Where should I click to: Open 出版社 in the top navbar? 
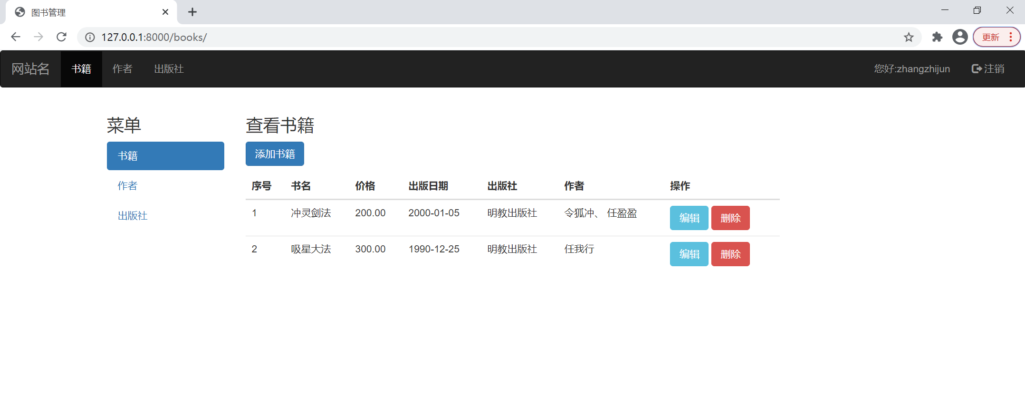point(169,69)
